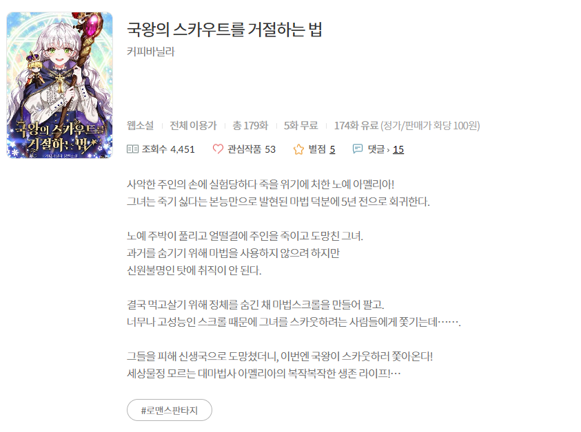Click the book icon beside 조회수
581x432 pixels.
[132, 149]
